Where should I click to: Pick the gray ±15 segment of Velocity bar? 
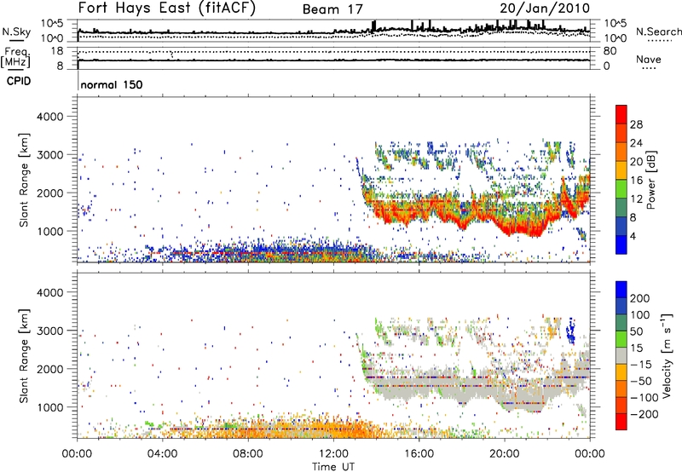[621, 356]
